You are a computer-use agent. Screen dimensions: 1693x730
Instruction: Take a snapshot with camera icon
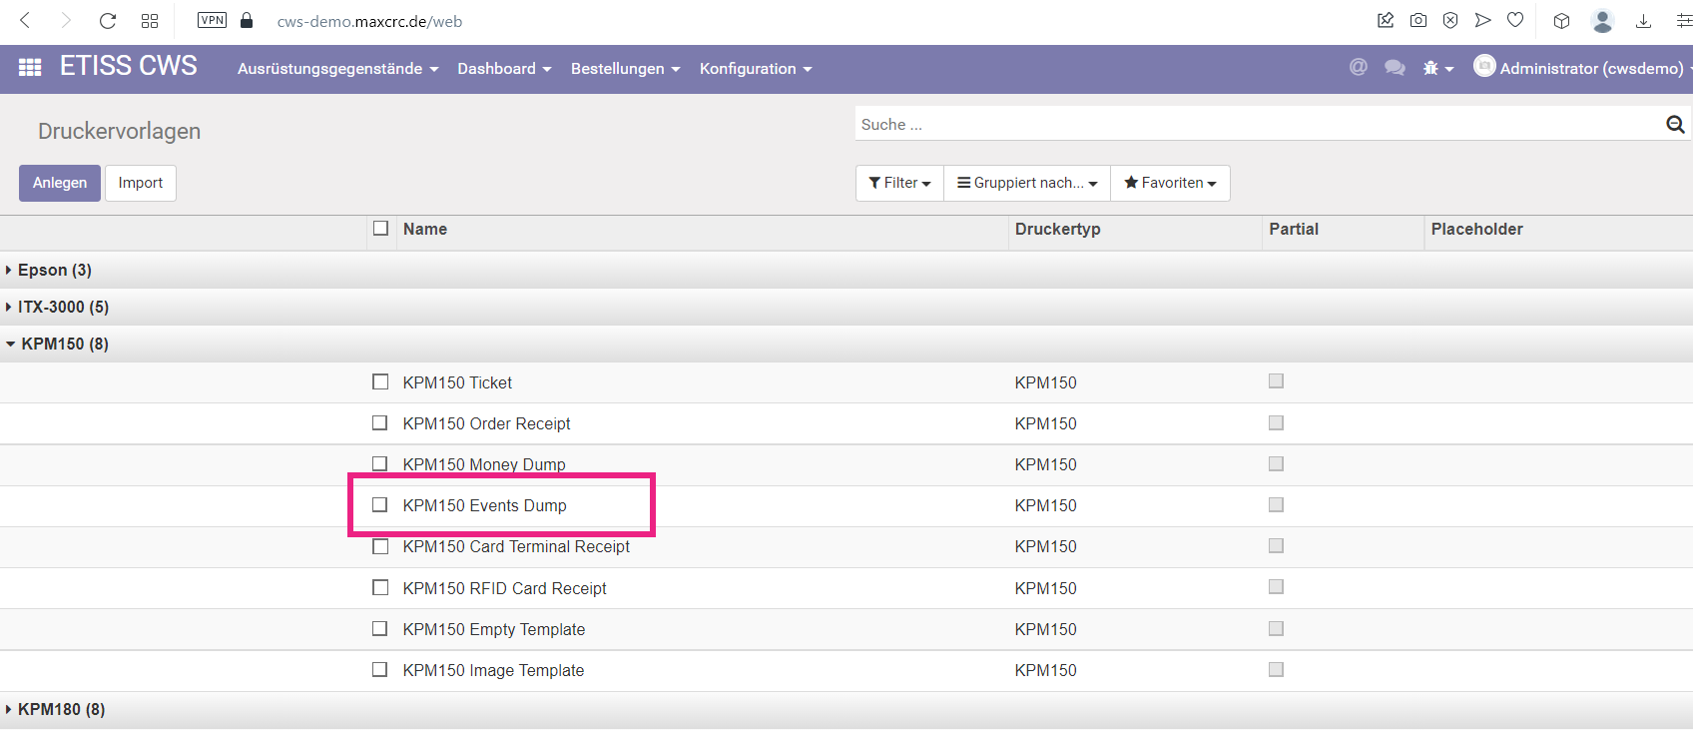click(1417, 20)
